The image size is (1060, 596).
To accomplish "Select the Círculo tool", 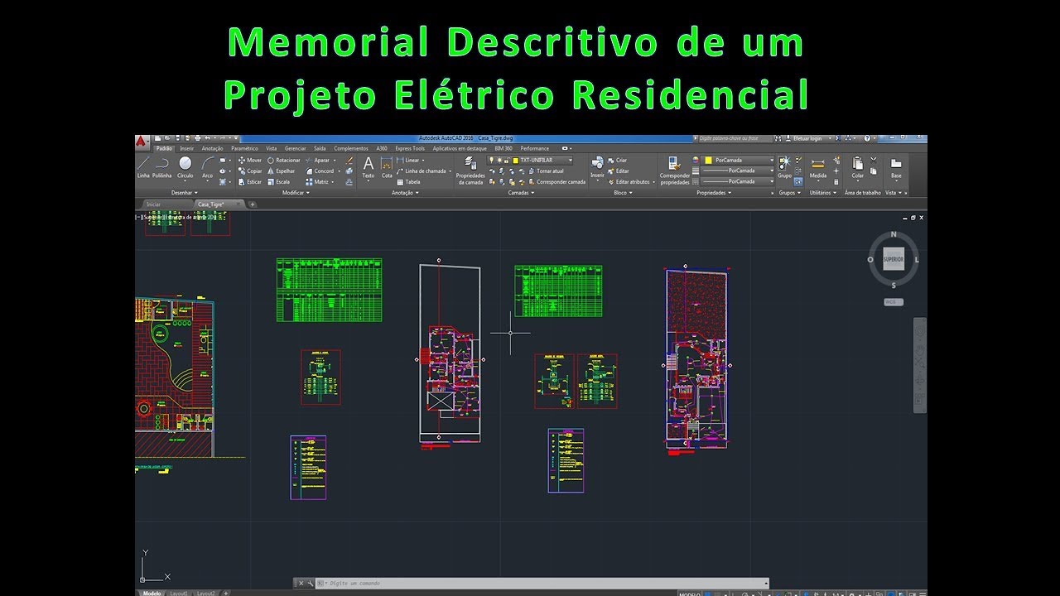I will [x=185, y=166].
